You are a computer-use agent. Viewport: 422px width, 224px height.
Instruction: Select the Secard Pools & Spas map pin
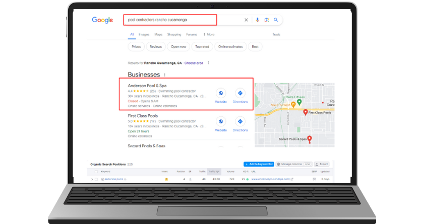(x=310, y=139)
